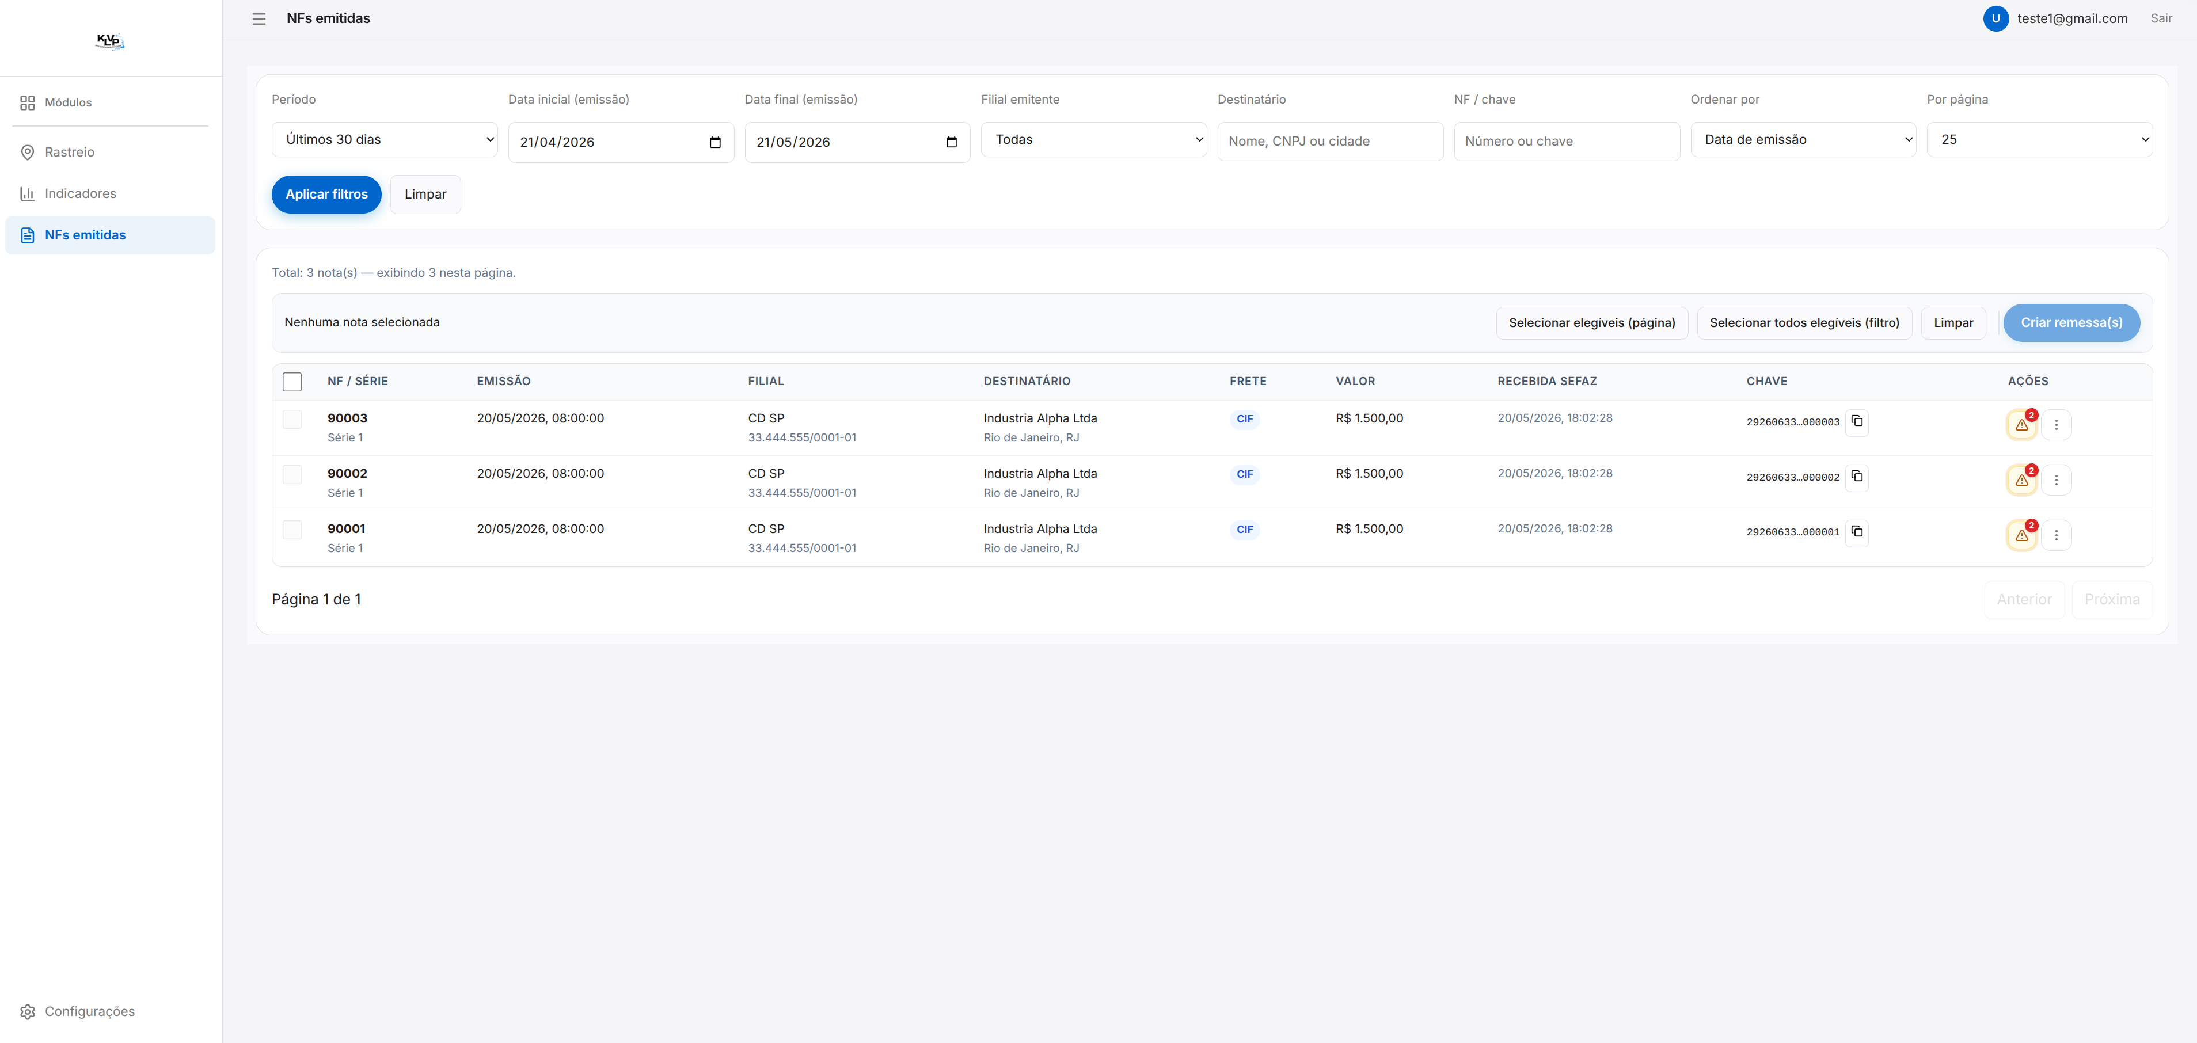Open calendar picker for Data final
Screen dimensions: 2197x1043
[951, 142]
